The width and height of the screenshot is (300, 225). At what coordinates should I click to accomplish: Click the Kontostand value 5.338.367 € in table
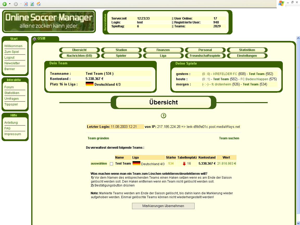tap(207, 164)
